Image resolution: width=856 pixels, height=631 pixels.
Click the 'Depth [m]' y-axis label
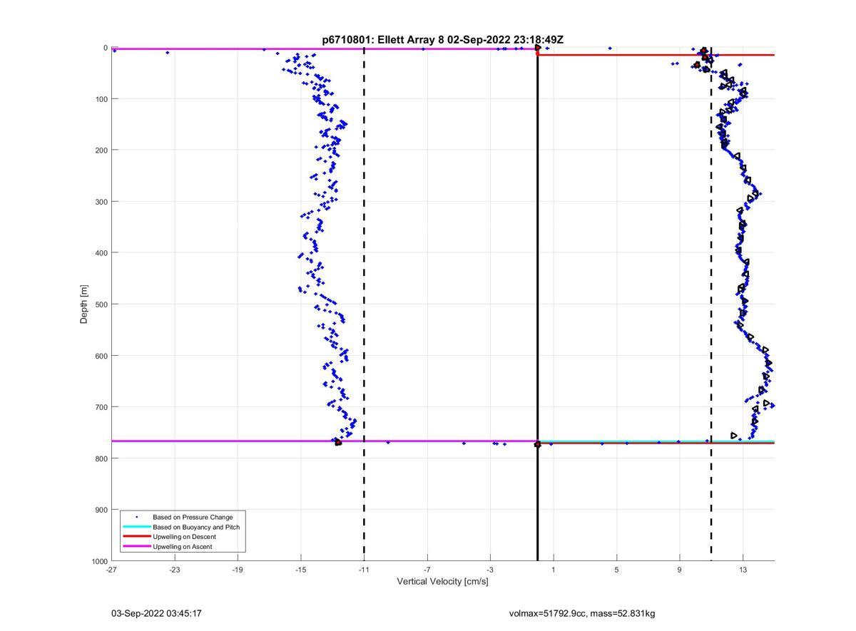[x=84, y=304]
